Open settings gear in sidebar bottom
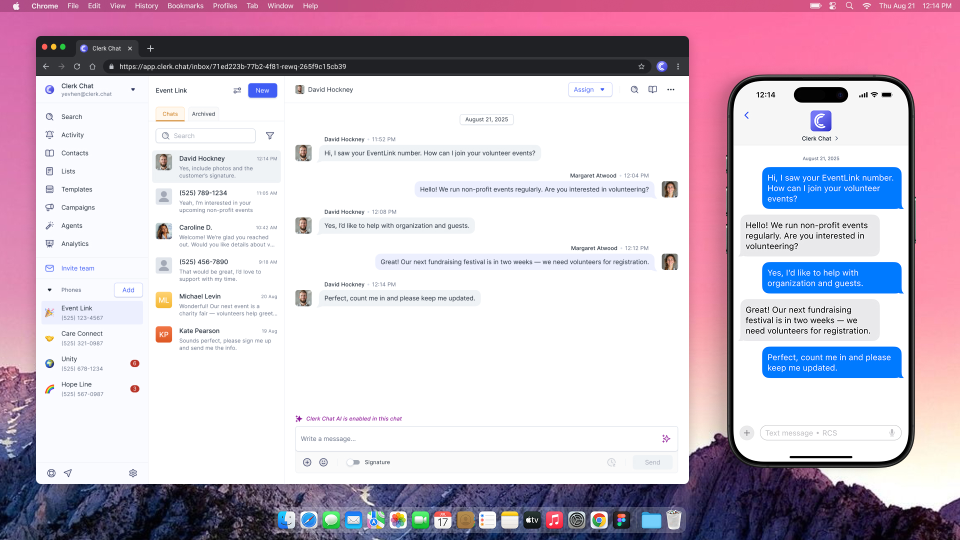This screenshot has height=540, width=960. point(133,473)
